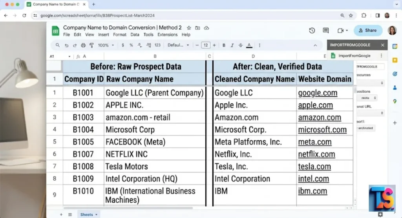Open the Edit menu
This screenshot has height=218, width=402.
[x=77, y=35]
